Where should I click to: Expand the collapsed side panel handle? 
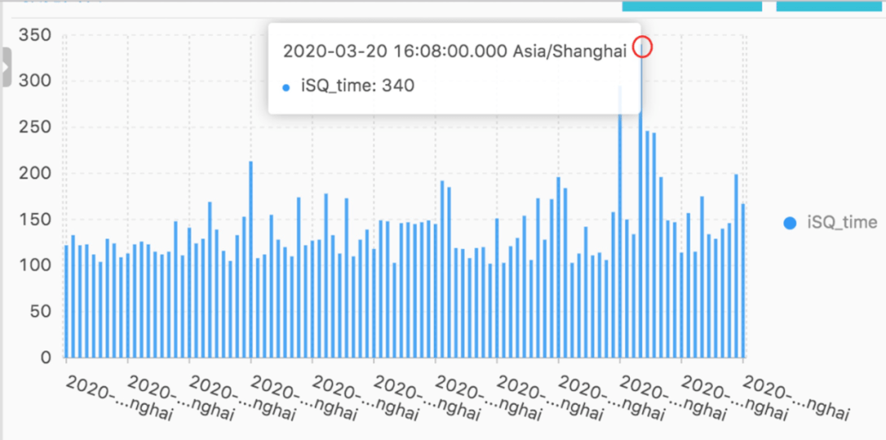click(6, 67)
